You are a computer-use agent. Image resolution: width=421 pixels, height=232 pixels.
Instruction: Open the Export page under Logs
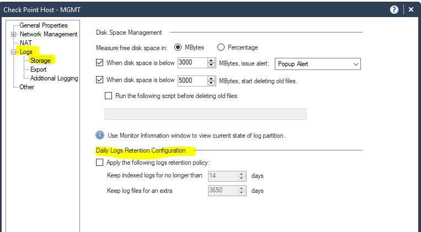[39, 69]
